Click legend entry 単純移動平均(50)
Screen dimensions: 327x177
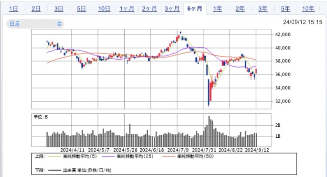coord(195,157)
